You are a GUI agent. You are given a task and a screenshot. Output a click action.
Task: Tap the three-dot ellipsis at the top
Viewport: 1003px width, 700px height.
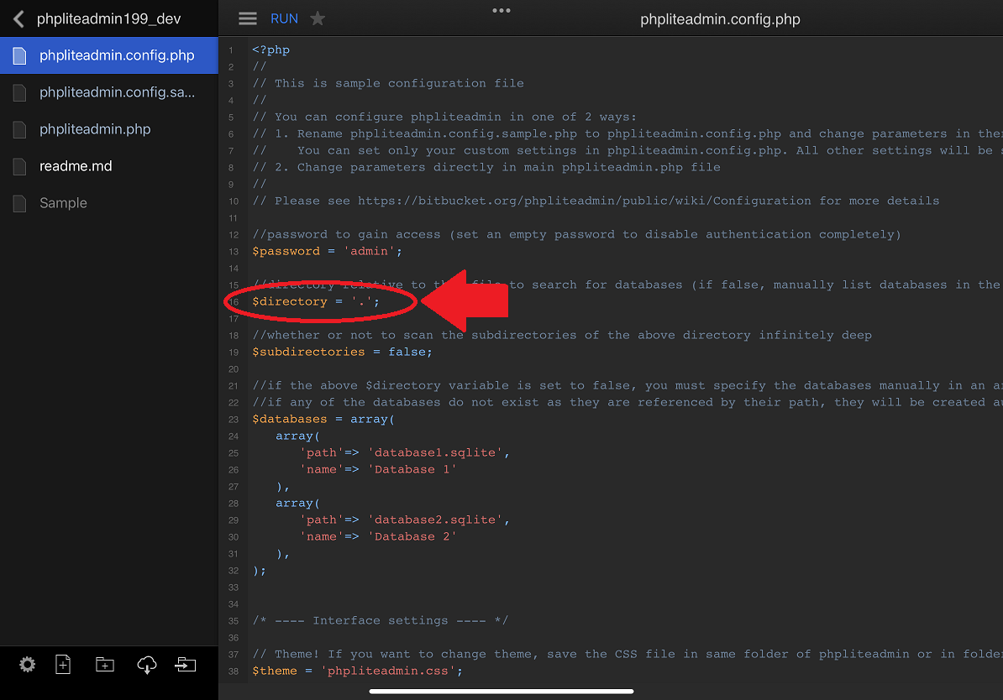(501, 10)
